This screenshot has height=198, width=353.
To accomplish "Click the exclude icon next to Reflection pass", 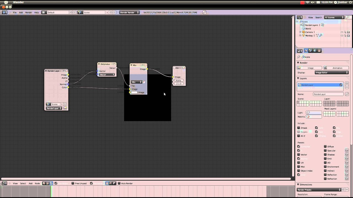I will pos(347,175).
